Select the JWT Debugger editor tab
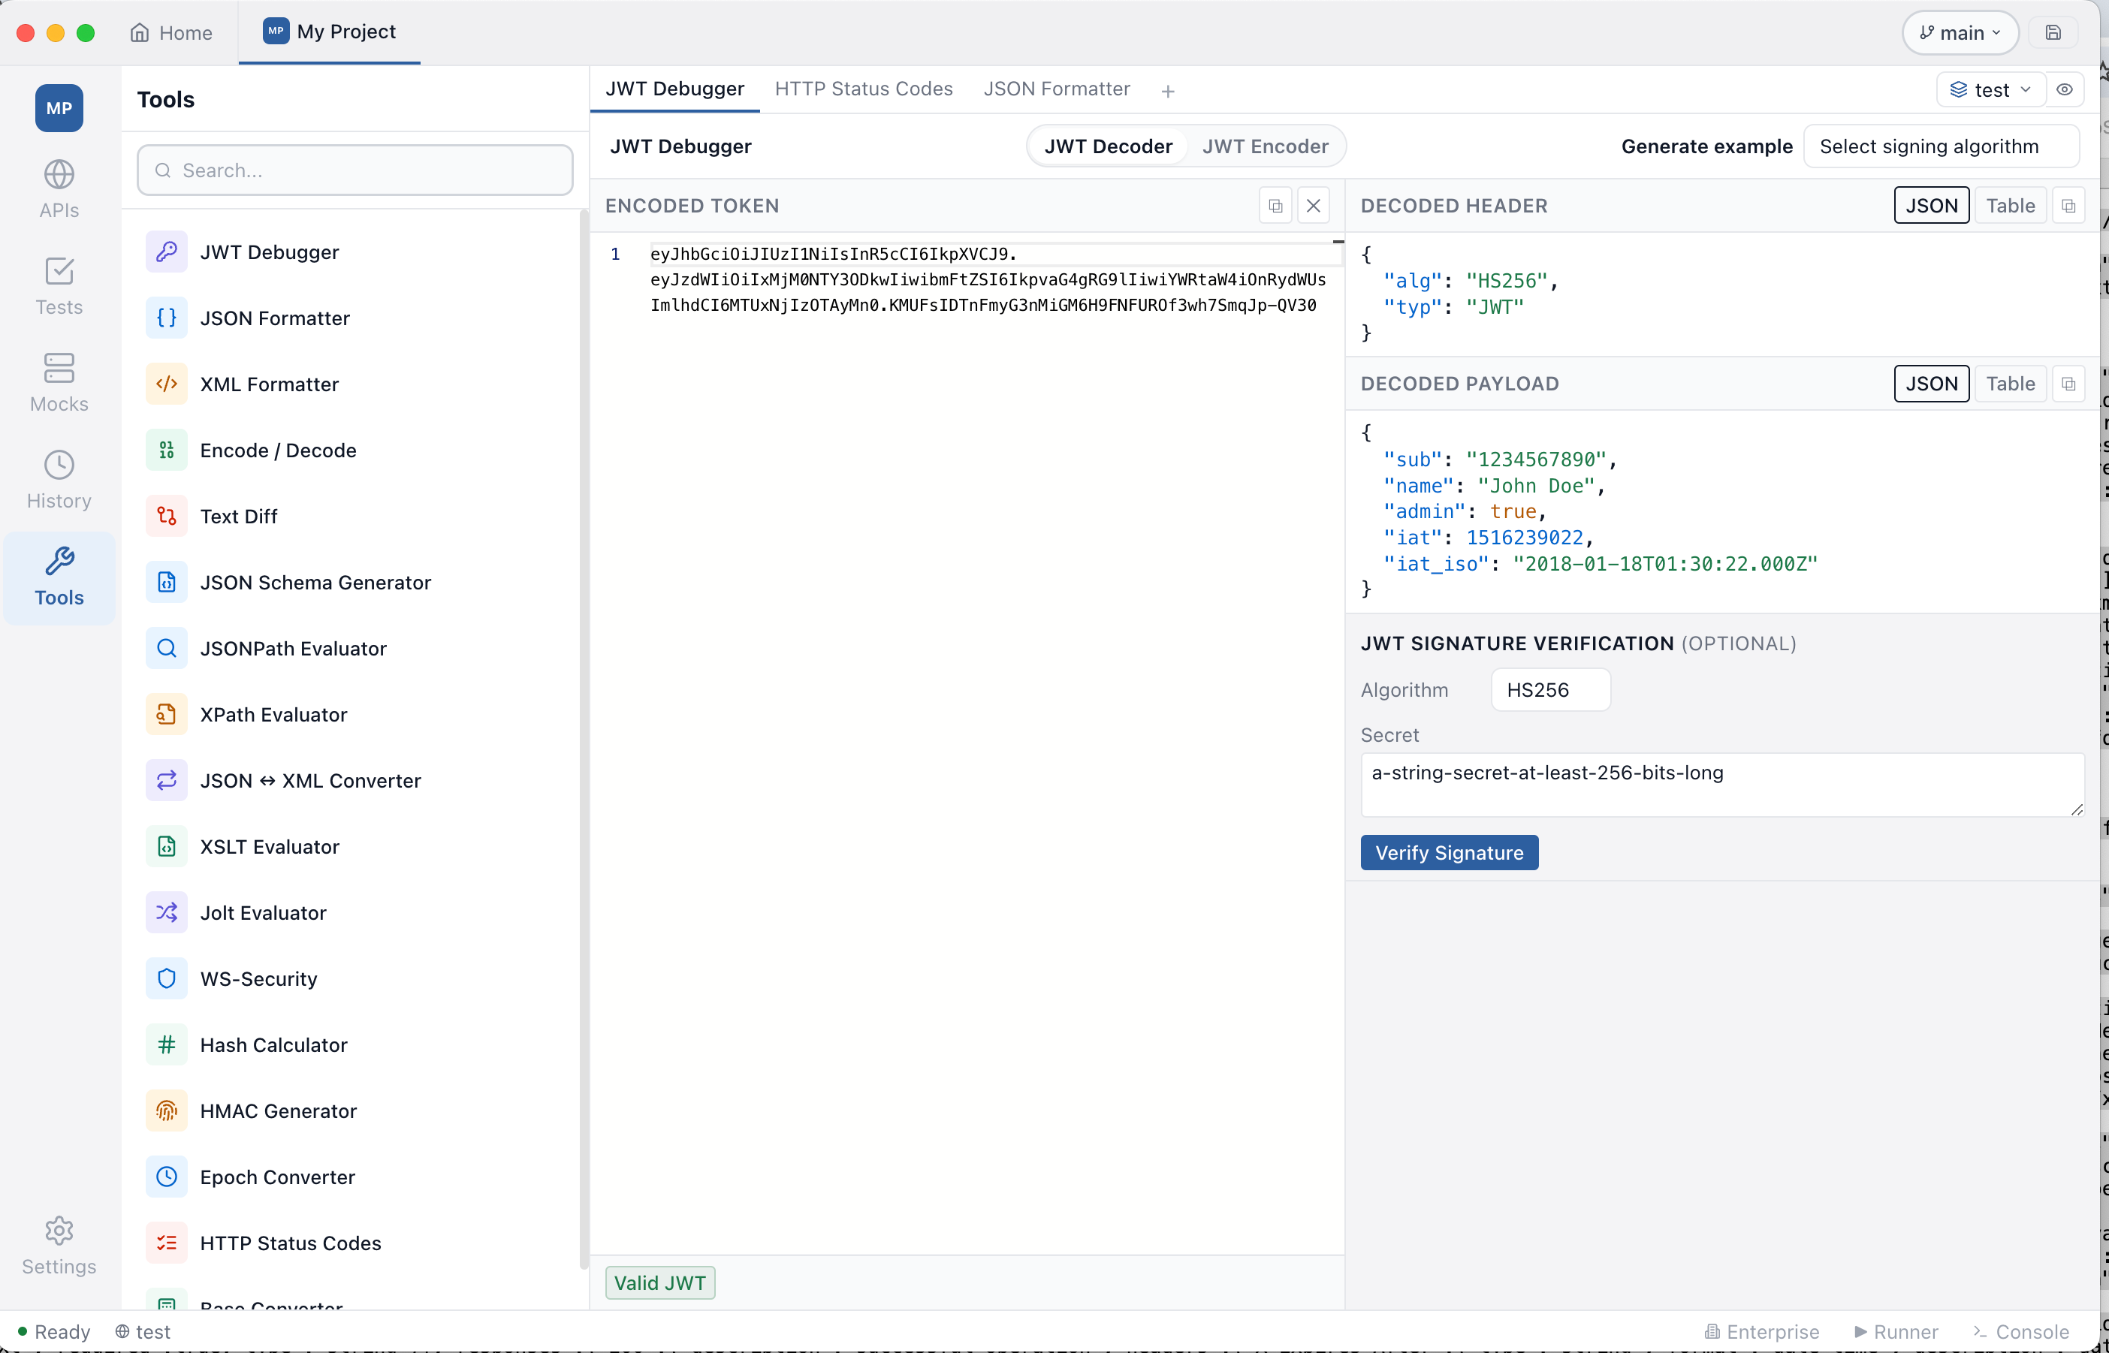2109x1353 pixels. click(675, 89)
